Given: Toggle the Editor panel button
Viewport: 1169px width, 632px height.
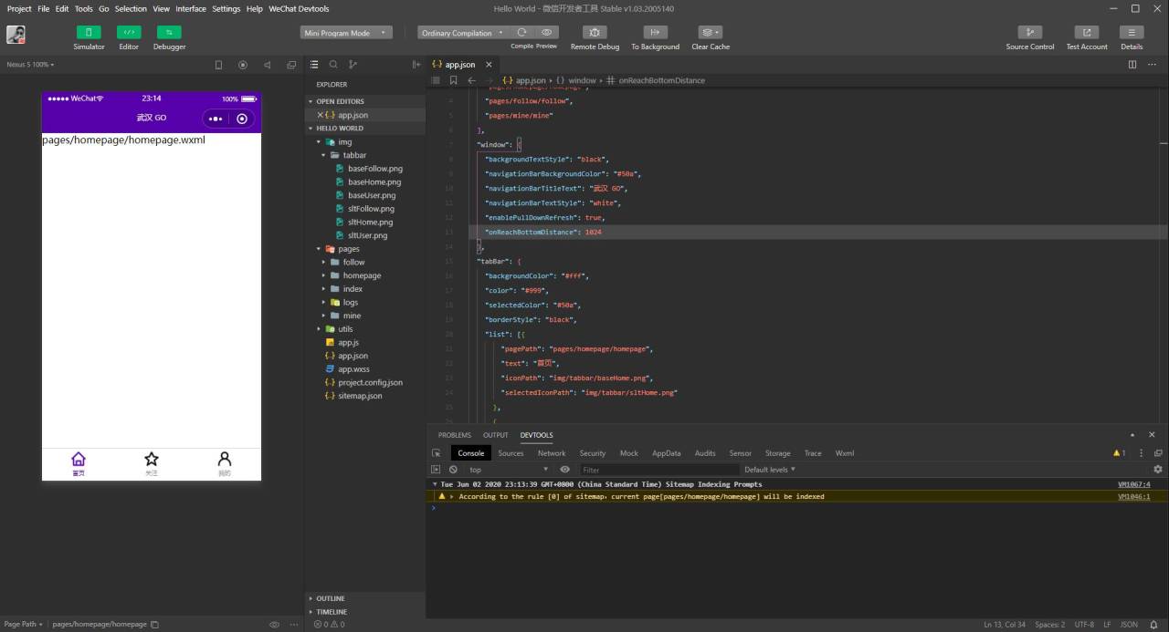Looking at the screenshot, I should tap(129, 33).
